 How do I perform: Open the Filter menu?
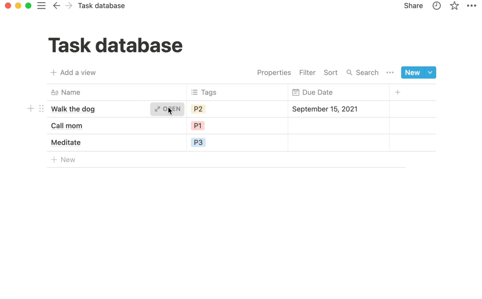click(x=307, y=73)
